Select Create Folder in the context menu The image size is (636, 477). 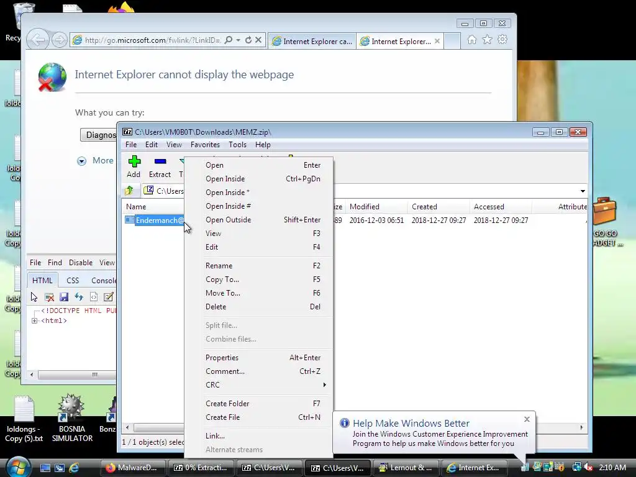(x=258, y=404)
